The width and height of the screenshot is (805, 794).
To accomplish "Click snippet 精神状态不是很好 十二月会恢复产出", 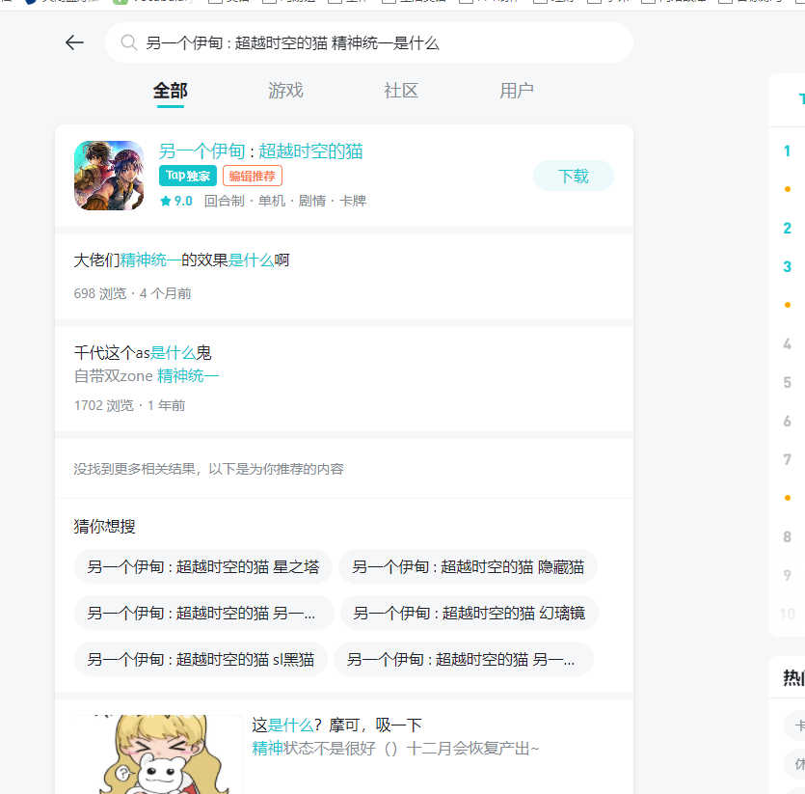I will [x=396, y=749].
